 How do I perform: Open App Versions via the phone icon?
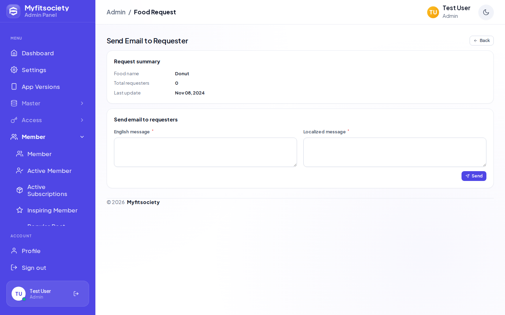(x=14, y=86)
